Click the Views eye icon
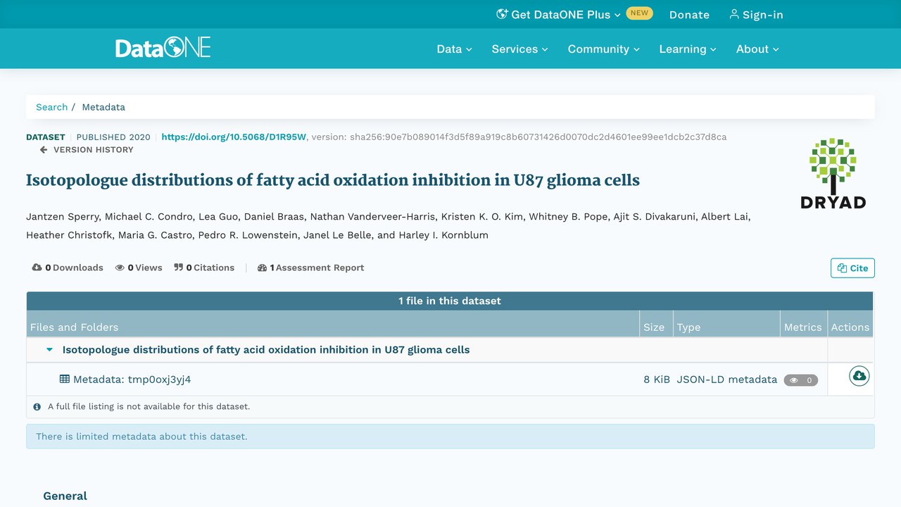Screen dimensions: 901x507 (120, 268)
